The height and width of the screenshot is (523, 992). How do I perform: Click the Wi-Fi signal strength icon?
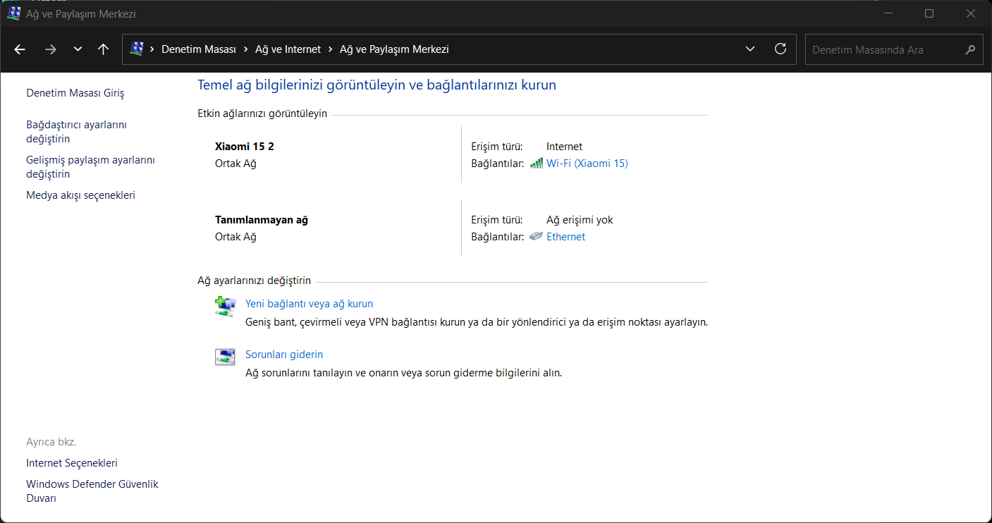(x=537, y=164)
